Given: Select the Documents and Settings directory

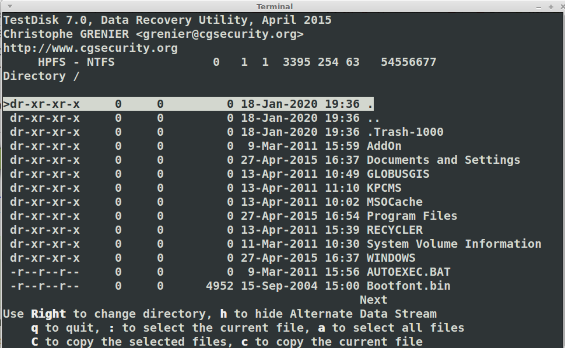Looking at the screenshot, I should click(x=265, y=160).
